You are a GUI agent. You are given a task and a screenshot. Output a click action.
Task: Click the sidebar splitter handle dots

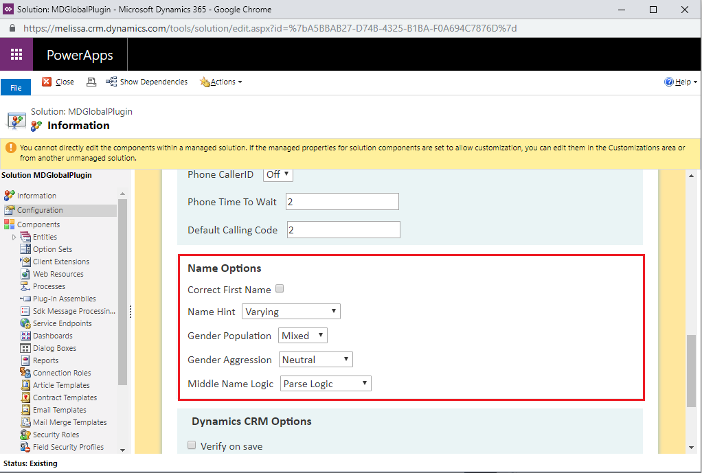131,312
